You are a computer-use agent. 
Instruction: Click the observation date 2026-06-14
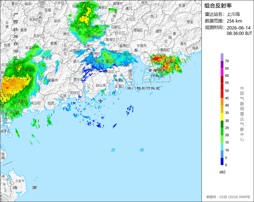tap(238, 28)
